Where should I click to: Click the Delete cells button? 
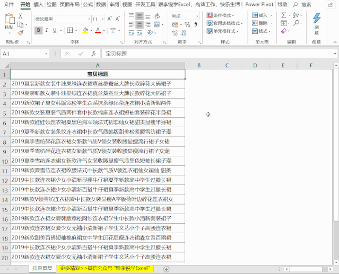tap(260, 23)
